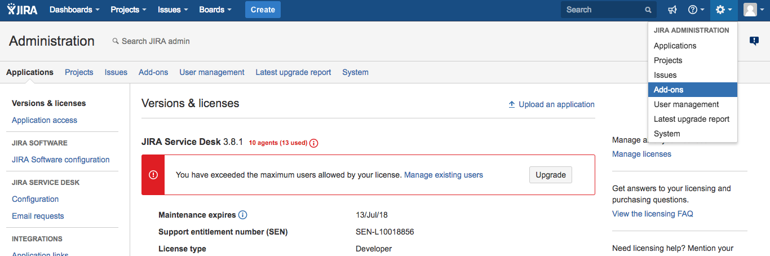The height and width of the screenshot is (256, 770).
Task: Choose System in the administration dropdown
Action: tap(693, 134)
